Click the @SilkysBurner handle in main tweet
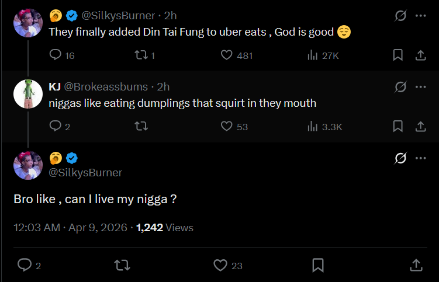Viewport: 439px width, 282px height. (x=85, y=172)
